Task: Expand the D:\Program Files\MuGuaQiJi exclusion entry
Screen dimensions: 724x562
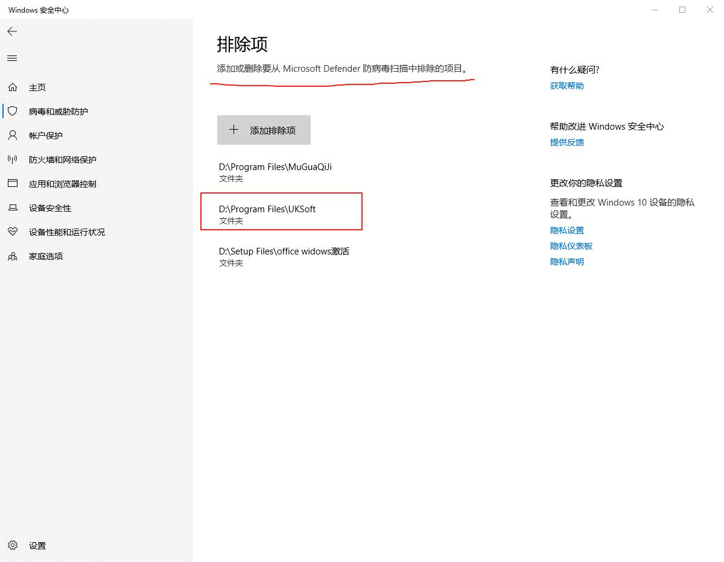Action: click(275, 172)
